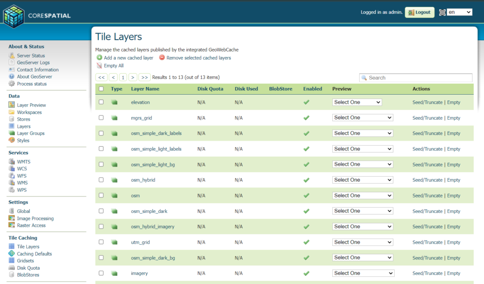Open the Workspaces menu item
The image size is (484, 284).
point(29,112)
